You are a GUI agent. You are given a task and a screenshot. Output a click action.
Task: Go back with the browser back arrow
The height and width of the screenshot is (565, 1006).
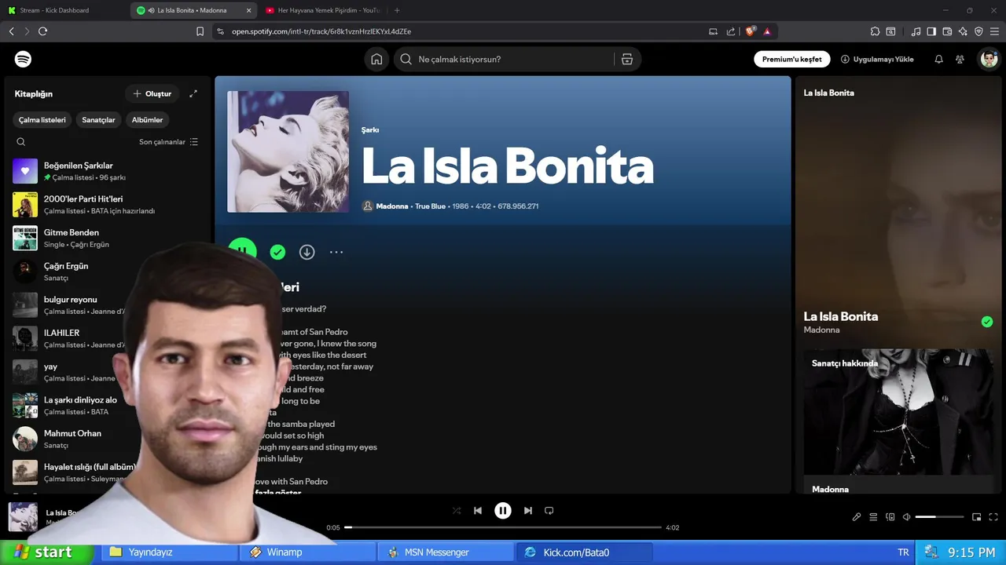[11, 31]
